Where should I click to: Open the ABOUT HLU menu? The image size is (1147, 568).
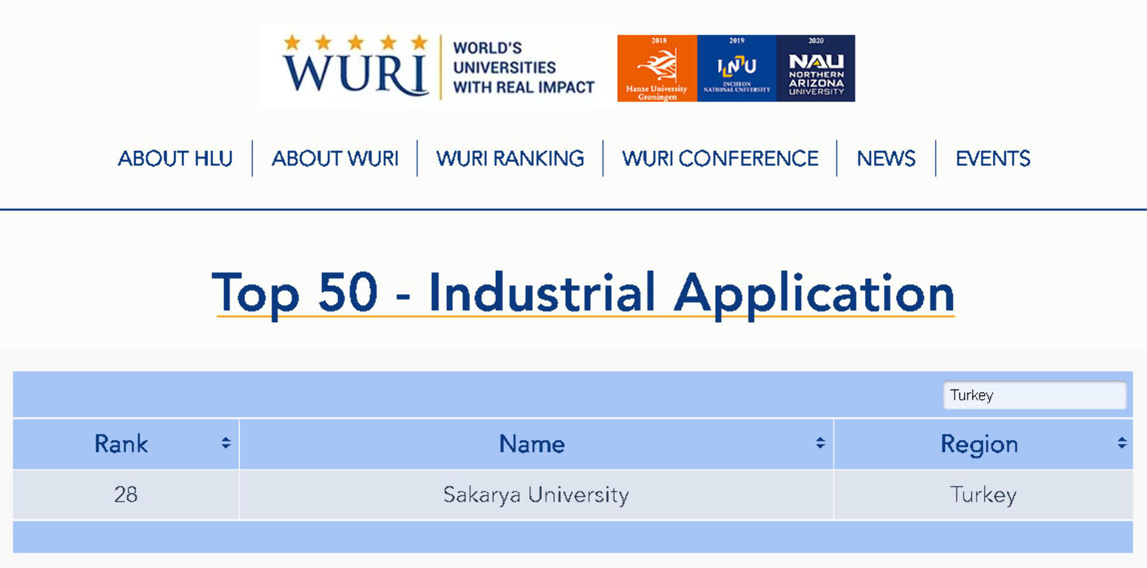click(x=175, y=159)
